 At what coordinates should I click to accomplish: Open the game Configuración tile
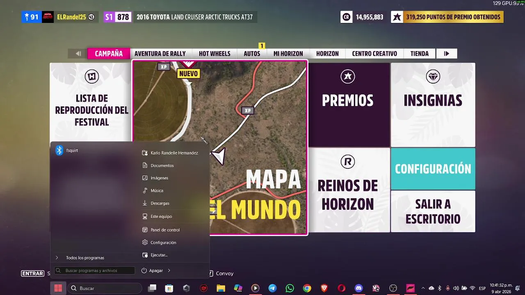pyautogui.click(x=433, y=169)
